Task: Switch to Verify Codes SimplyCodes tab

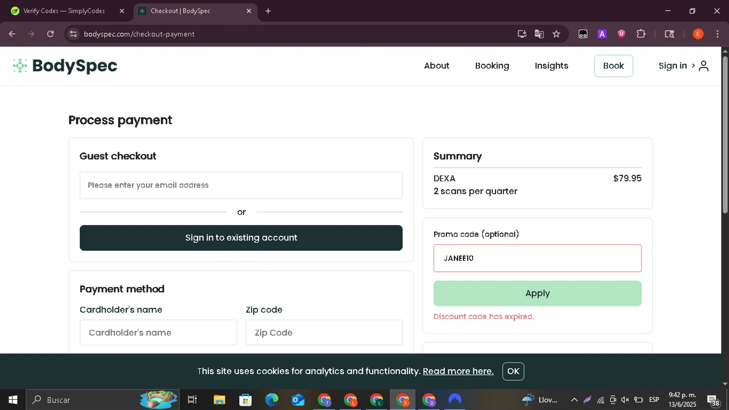Action: 64,11
